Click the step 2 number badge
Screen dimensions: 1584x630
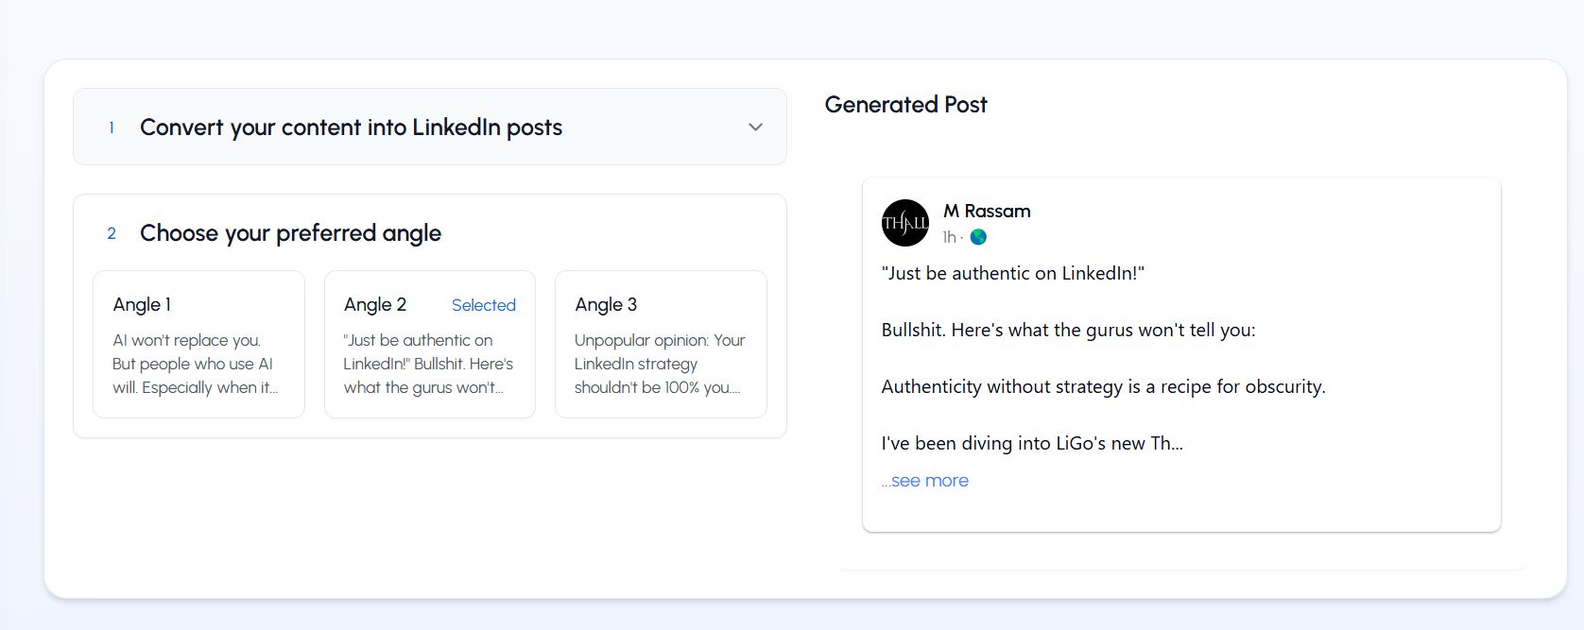tap(112, 233)
